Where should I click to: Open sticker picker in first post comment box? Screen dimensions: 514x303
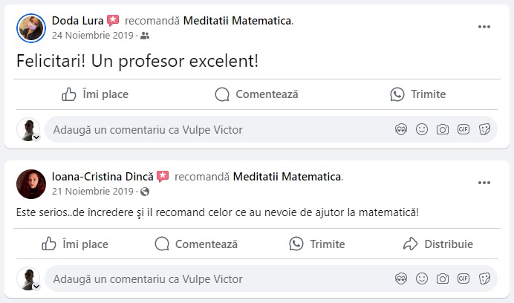tap(484, 130)
